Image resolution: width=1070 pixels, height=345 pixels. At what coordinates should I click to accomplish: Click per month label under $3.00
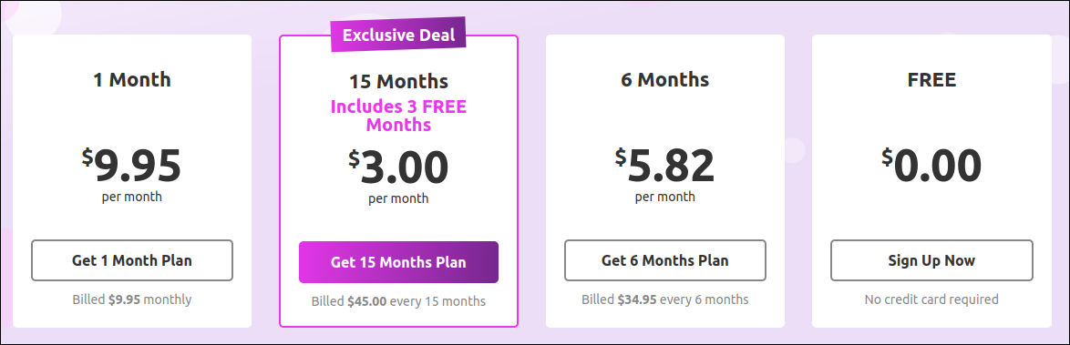pyautogui.click(x=398, y=198)
